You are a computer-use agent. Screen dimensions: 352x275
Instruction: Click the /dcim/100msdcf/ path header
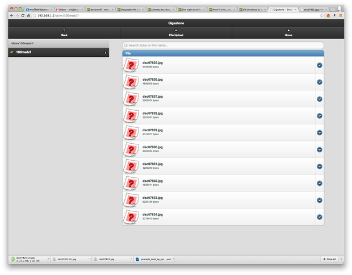click(x=58, y=43)
